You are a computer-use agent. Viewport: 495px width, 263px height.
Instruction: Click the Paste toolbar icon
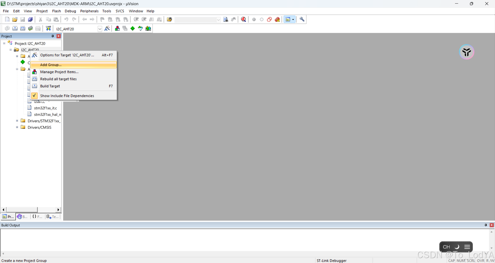pos(56,19)
